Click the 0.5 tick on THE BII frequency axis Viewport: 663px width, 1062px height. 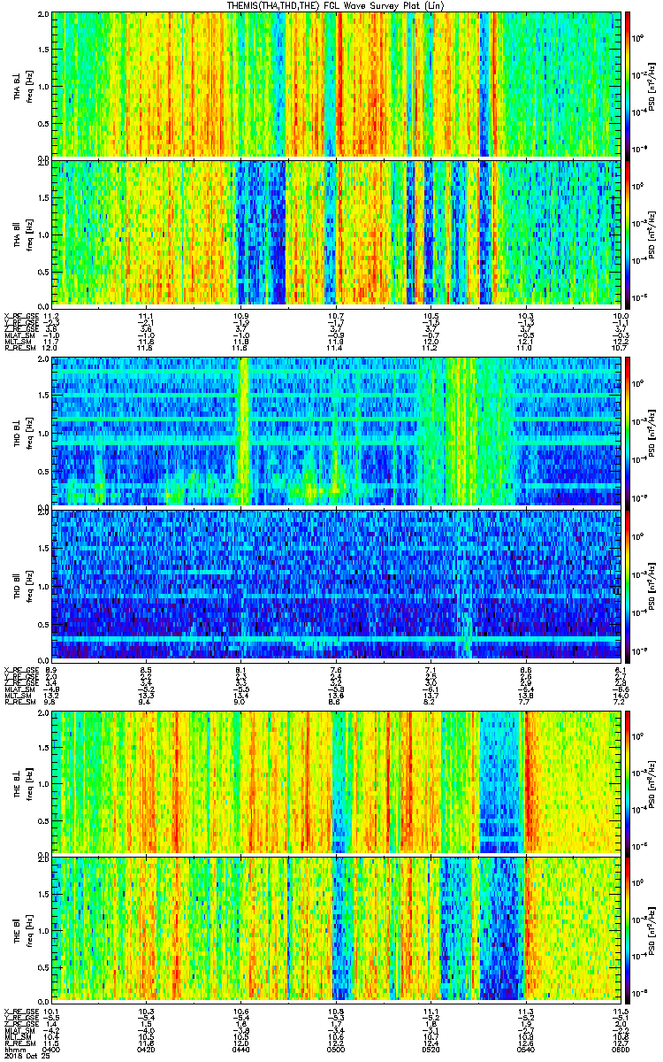coord(43,967)
